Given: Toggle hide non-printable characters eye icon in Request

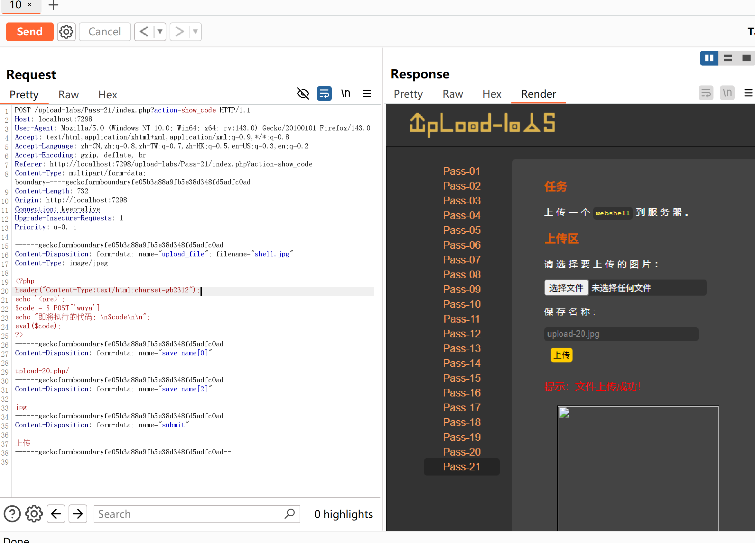Looking at the screenshot, I should [x=303, y=94].
